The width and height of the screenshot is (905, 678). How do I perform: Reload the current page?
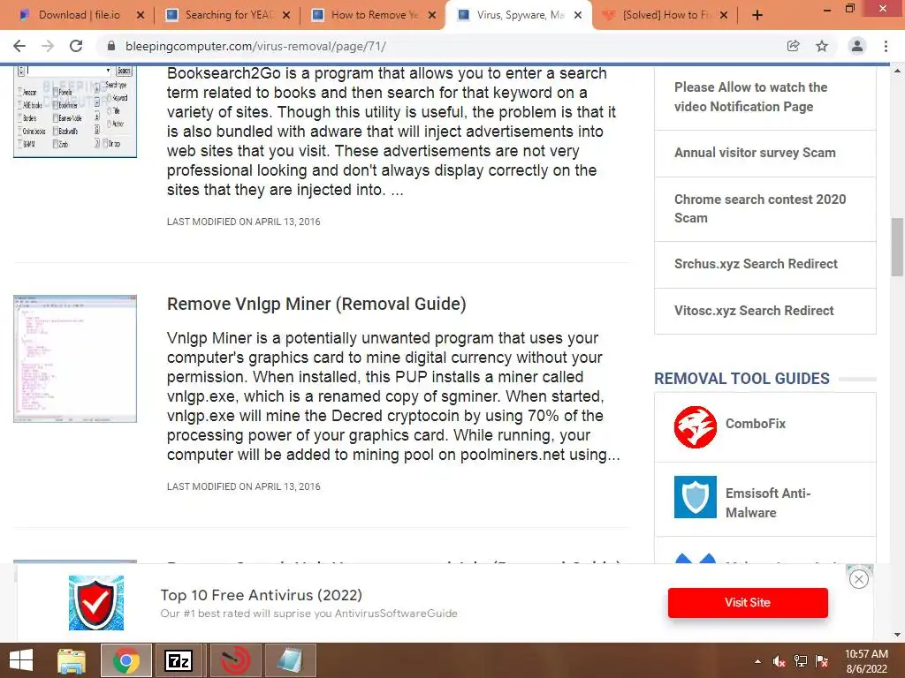click(x=76, y=46)
